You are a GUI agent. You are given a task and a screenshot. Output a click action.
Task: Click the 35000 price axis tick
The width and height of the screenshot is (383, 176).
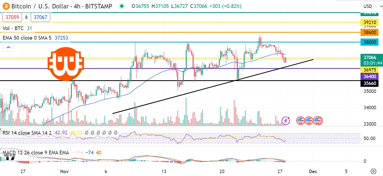pos(370,91)
